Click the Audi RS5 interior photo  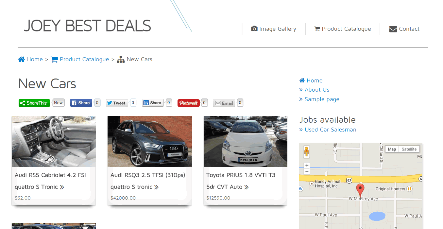point(54,141)
